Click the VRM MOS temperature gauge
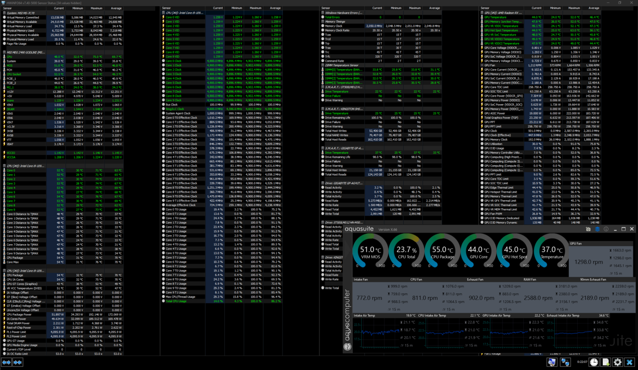The height and width of the screenshot is (370, 638). 370,250
